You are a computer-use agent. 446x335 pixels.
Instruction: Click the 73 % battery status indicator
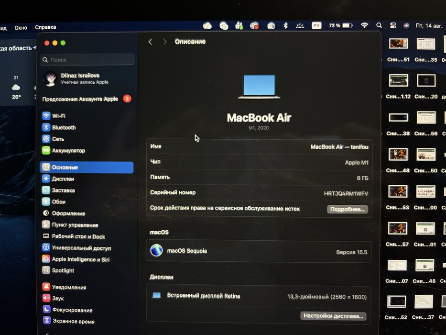(x=340, y=25)
